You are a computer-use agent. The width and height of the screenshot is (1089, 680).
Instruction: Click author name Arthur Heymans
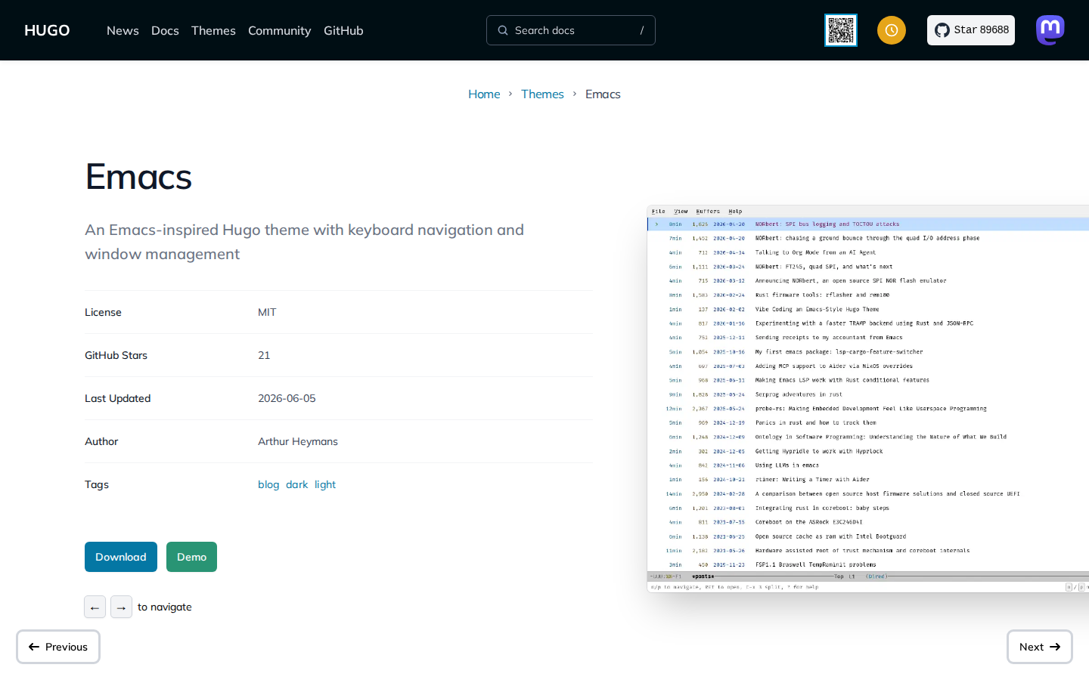click(298, 441)
